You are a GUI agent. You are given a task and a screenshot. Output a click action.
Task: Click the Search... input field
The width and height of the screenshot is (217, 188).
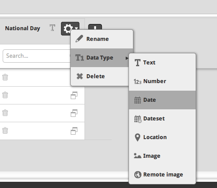point(36,56)
